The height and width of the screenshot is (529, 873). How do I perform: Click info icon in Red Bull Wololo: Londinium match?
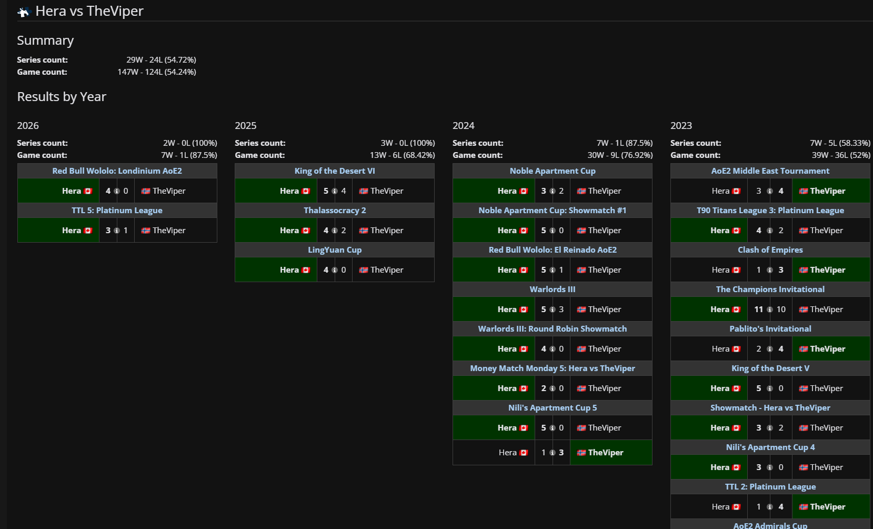pyautogui.click(x=117, y=191)
